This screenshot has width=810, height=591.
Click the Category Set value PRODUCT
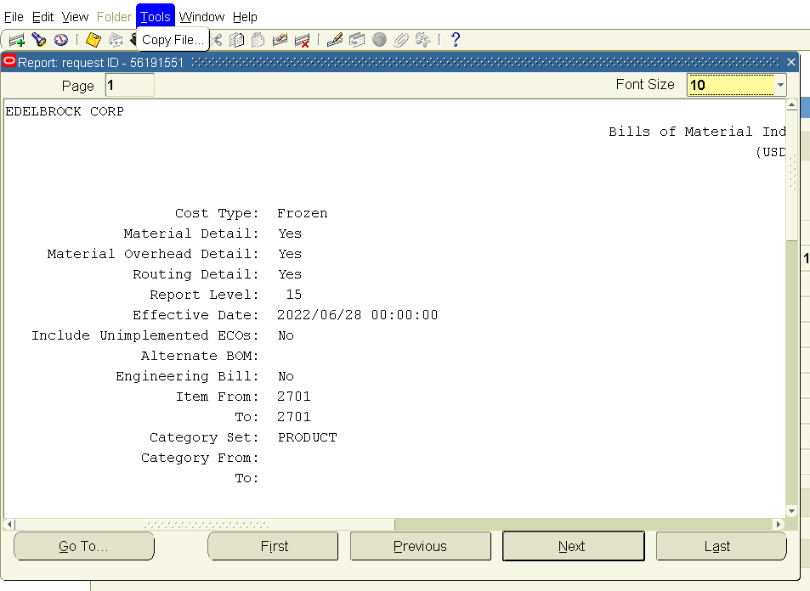pyautogui.click(x=308, y=437)
